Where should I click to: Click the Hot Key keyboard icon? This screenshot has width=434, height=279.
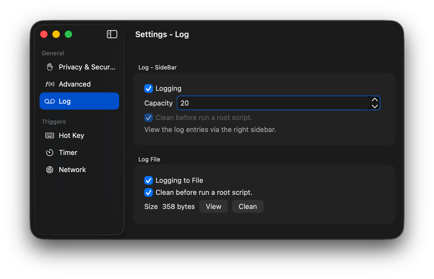(x=50, y=135)
